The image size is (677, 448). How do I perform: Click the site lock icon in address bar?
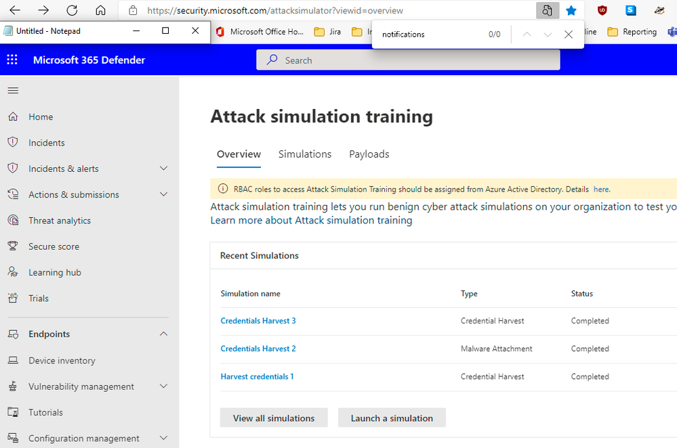[x=133, y=10]
